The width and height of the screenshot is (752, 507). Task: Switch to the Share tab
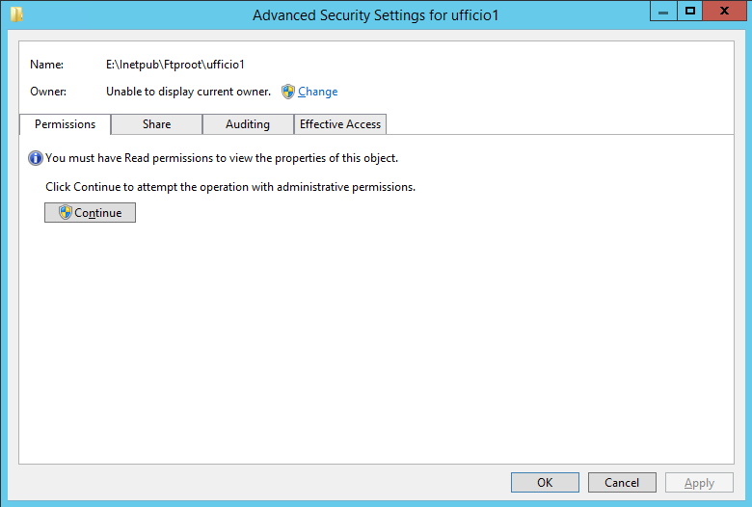(157, 124)
